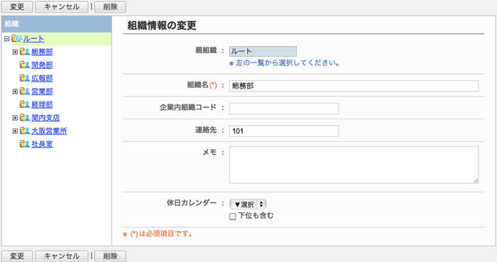
Task: Click into the メモ text area
Action: pos(354,165)
